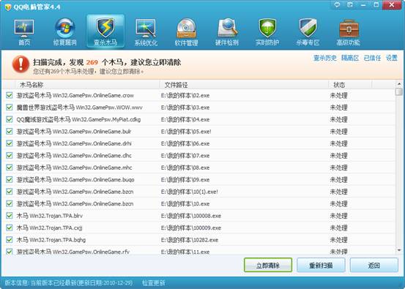Uncheck the OnlineGame.buqo entry for 09.exe
The height and width of the screenshot is (289, 405).
click(10, 179)
